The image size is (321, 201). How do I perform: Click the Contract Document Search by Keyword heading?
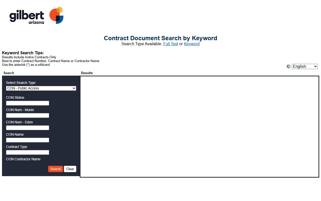coord(160,38)
